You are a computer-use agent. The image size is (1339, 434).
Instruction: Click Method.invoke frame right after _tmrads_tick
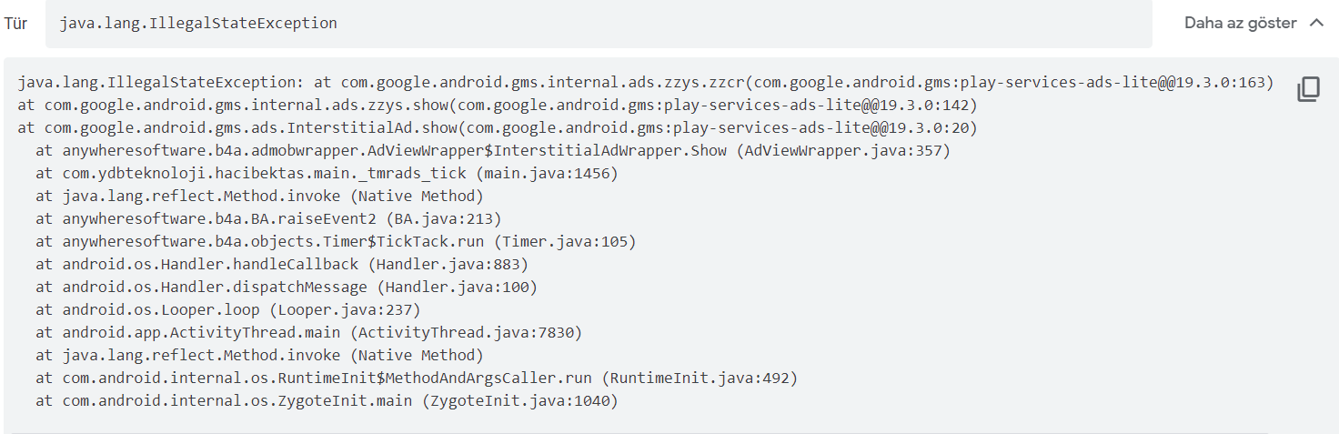coord(259,196)
